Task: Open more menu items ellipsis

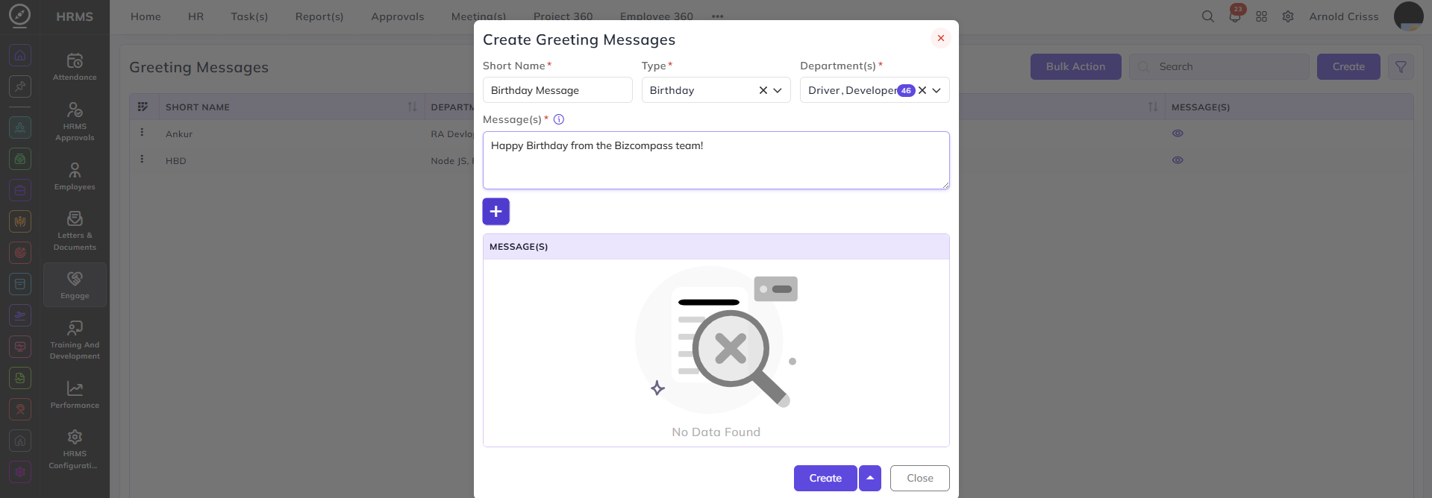Action: pyautogui.click(x=718, y=16)
